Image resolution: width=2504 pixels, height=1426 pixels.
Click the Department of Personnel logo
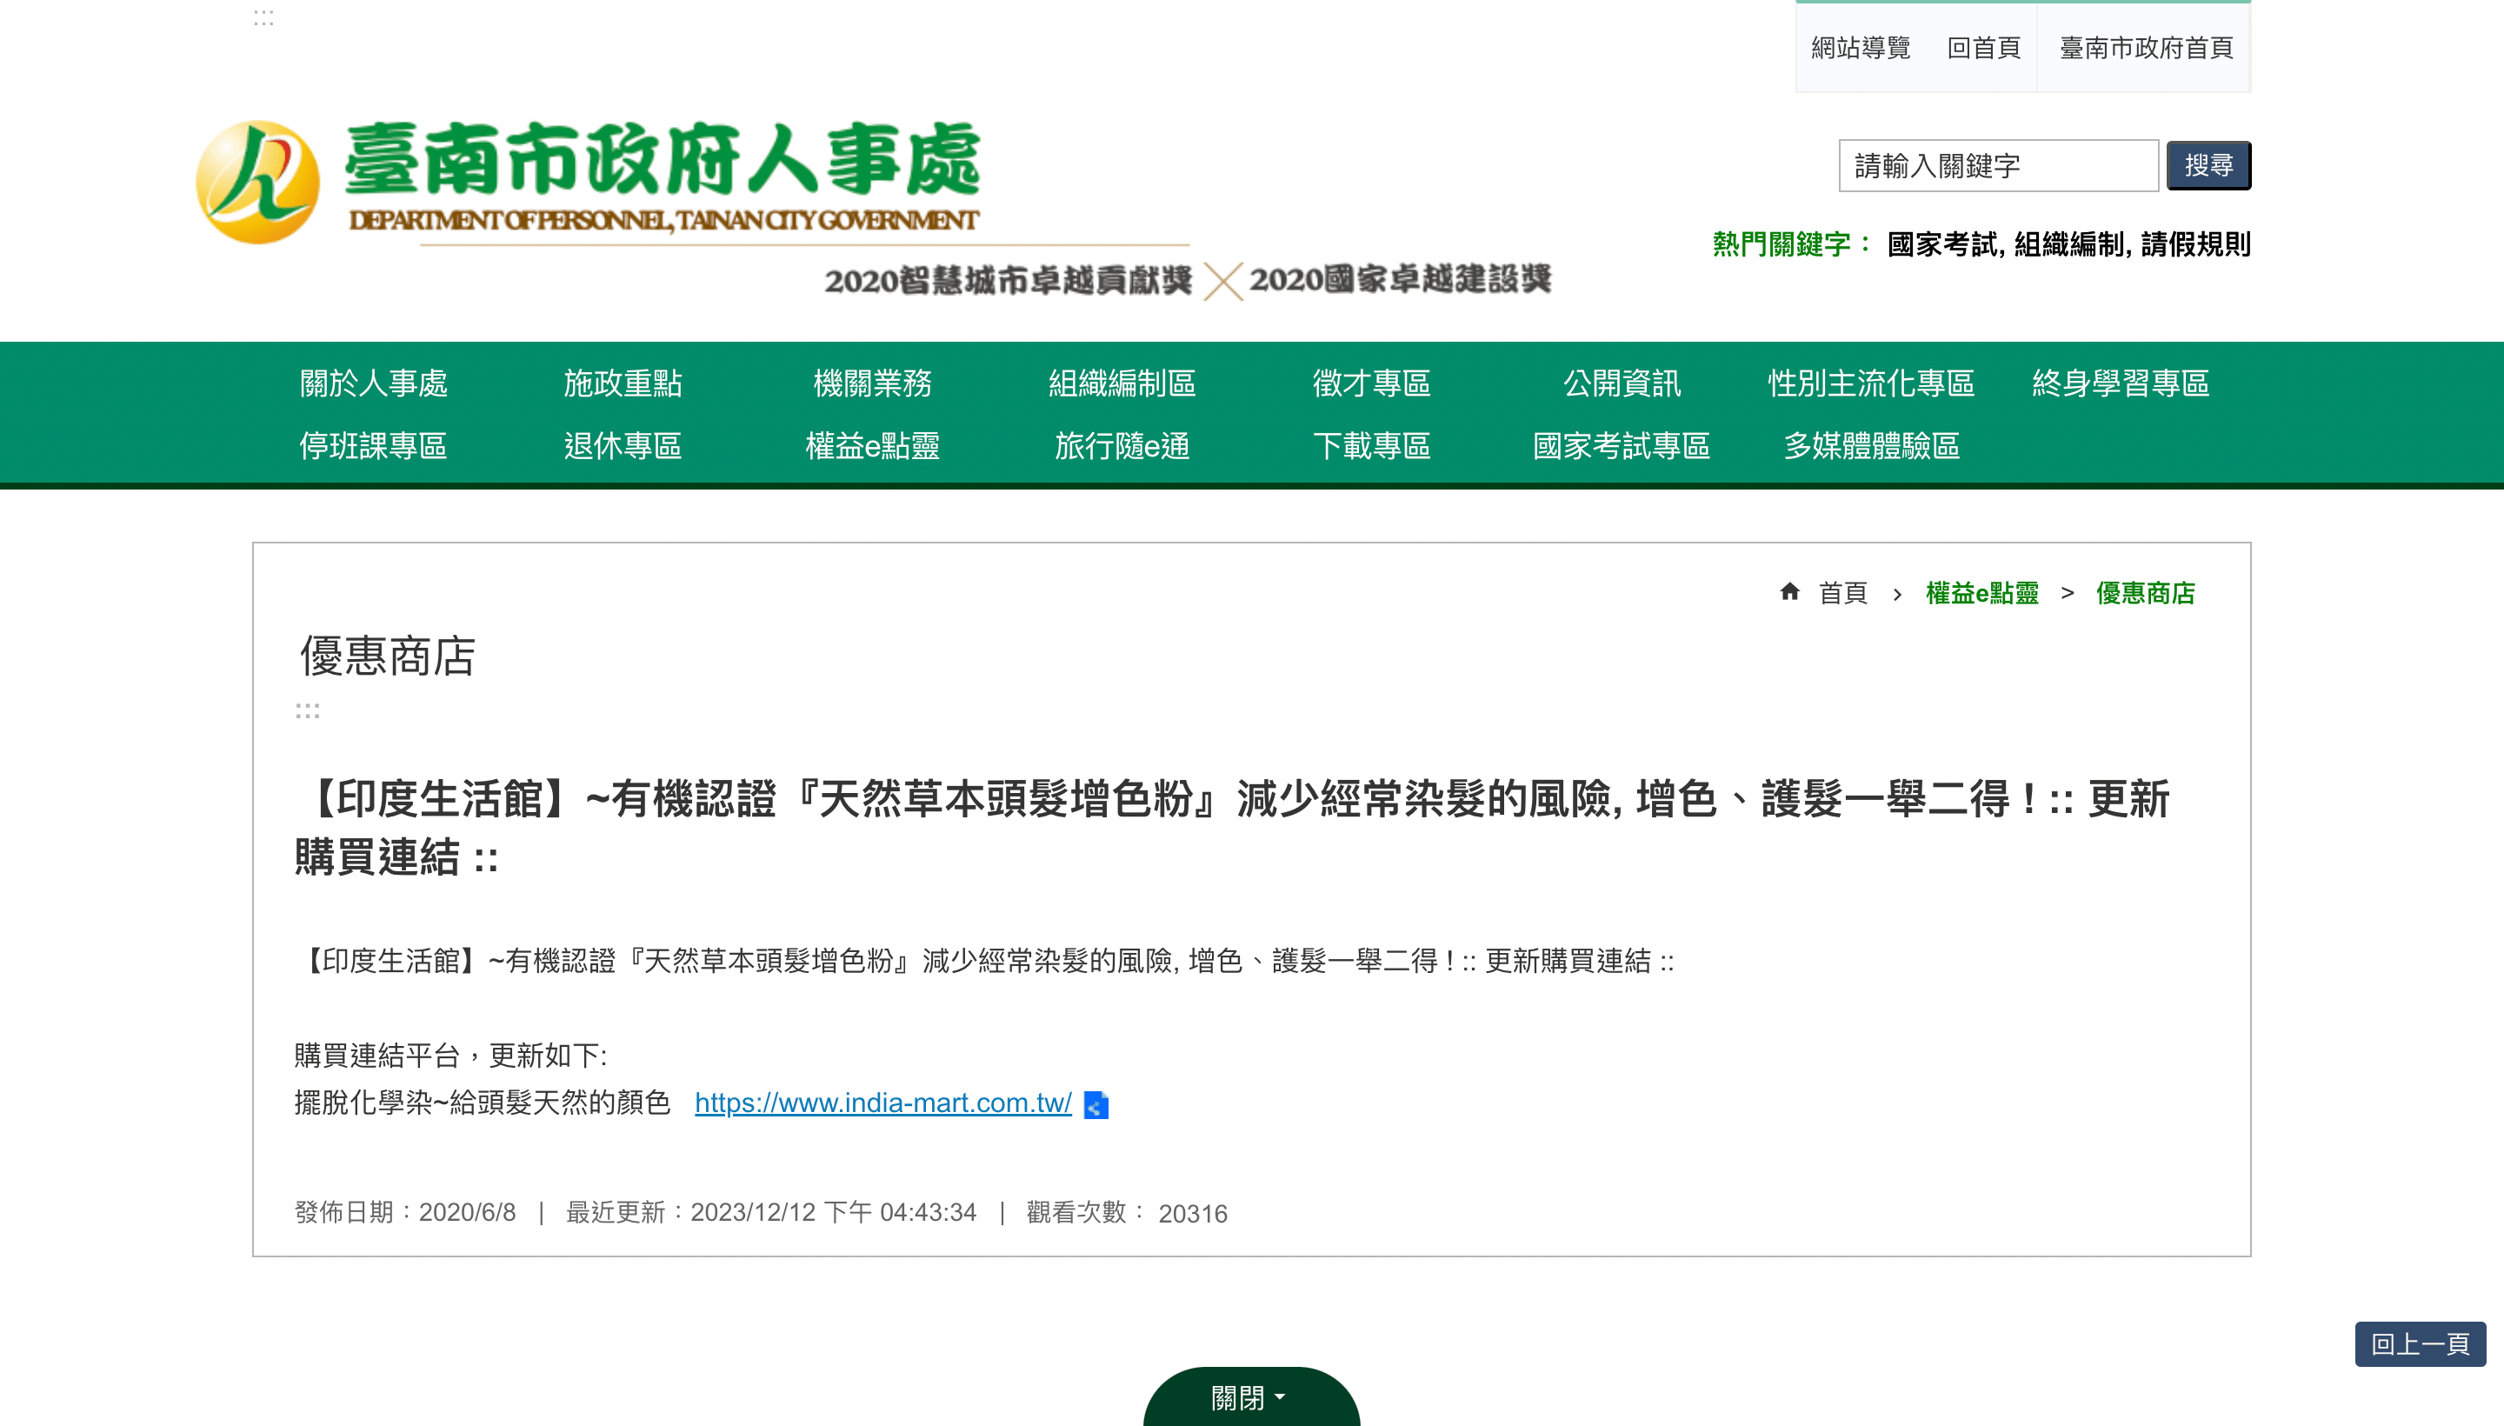click(x=588, y=177)
